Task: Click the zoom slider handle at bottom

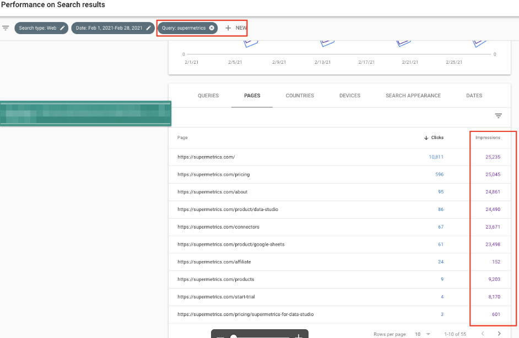Action: click(234, 336)
